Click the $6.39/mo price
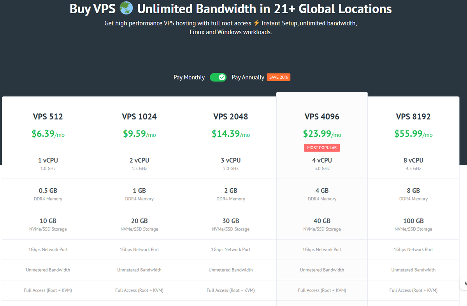467x306 pixels. 48,134
